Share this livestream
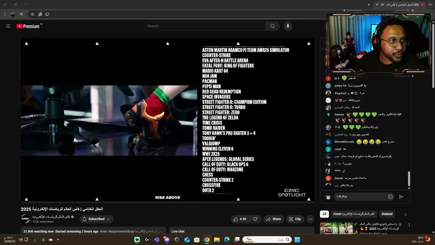This screenshot has width=435, height=245. 273,219
